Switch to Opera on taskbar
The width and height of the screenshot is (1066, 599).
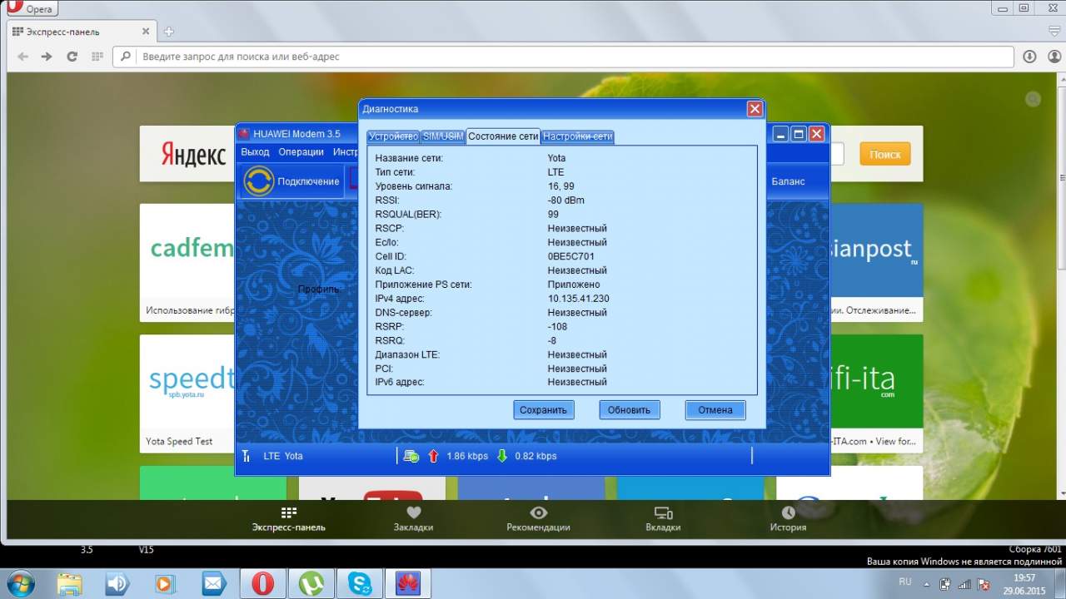click(x=262, y=583)
